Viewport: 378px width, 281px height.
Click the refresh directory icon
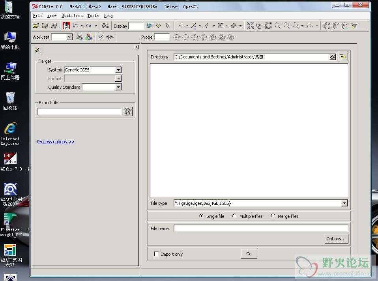click(333, 57)
